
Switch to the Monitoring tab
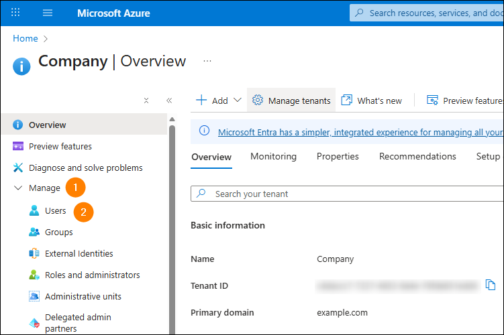[274, 156]
